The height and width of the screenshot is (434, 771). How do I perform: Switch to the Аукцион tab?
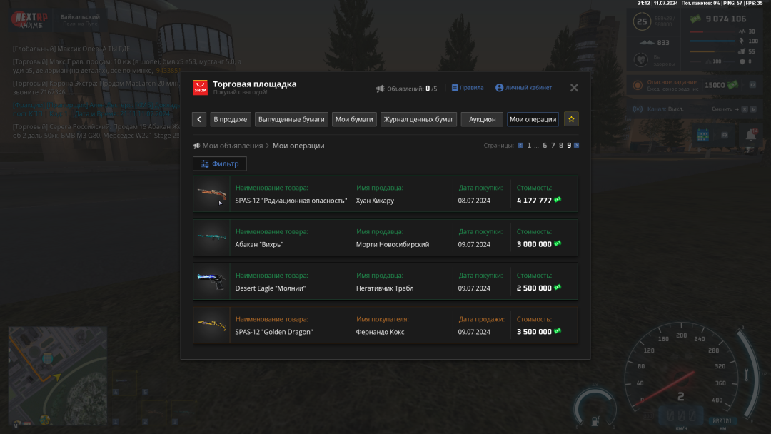482,119
